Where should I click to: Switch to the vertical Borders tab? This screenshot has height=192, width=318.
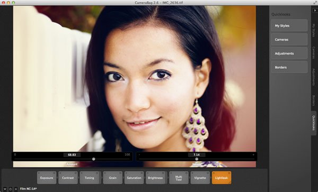point(314,100)
